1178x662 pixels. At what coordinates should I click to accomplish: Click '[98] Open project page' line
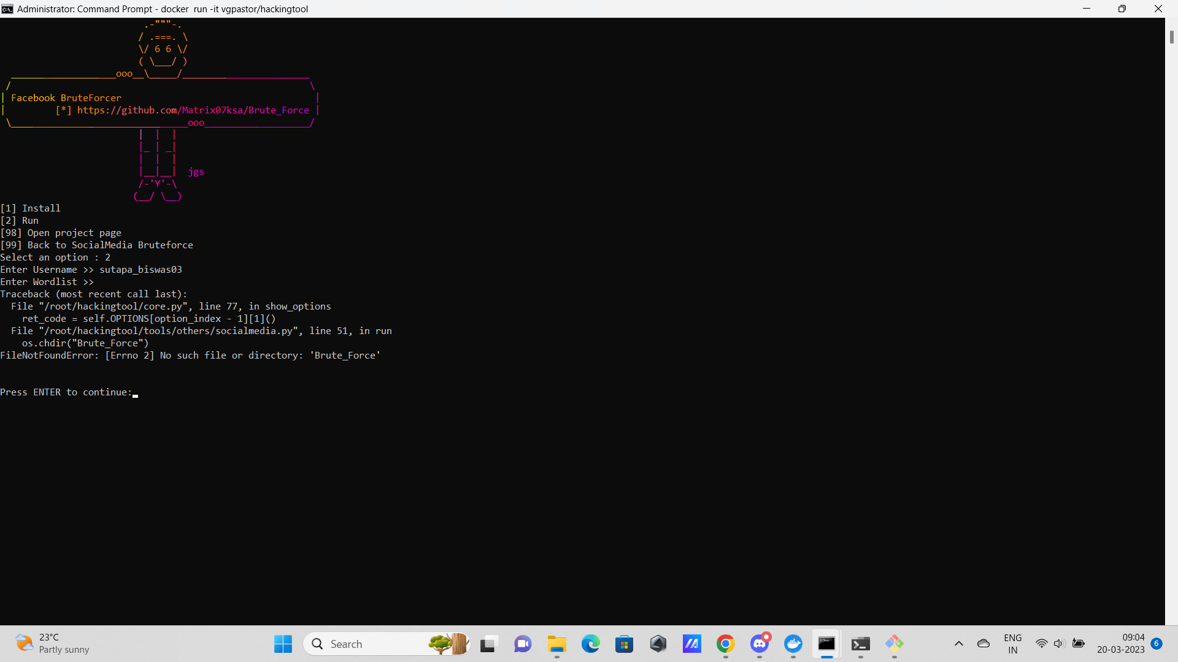(x=61, y=233)
